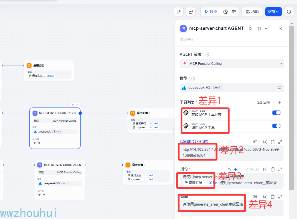Image resolution: width=297 pixels, height=219 pixels.
Task: Click the blue plus handle on selected agent node
Action: click(80, 113)
